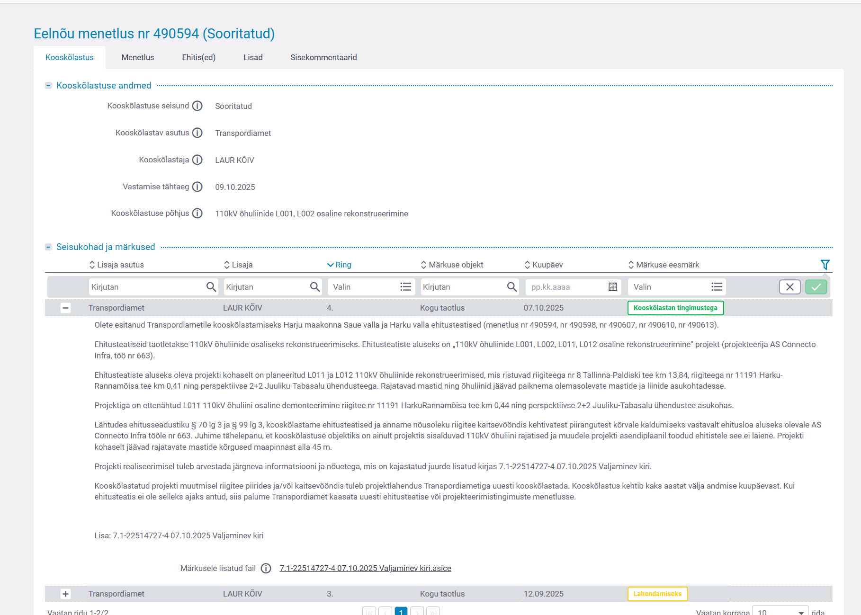Click info icon next to Kooskõlastuse seisund
Viewport: 861px width, 615px height.
[x=197, y=106]
